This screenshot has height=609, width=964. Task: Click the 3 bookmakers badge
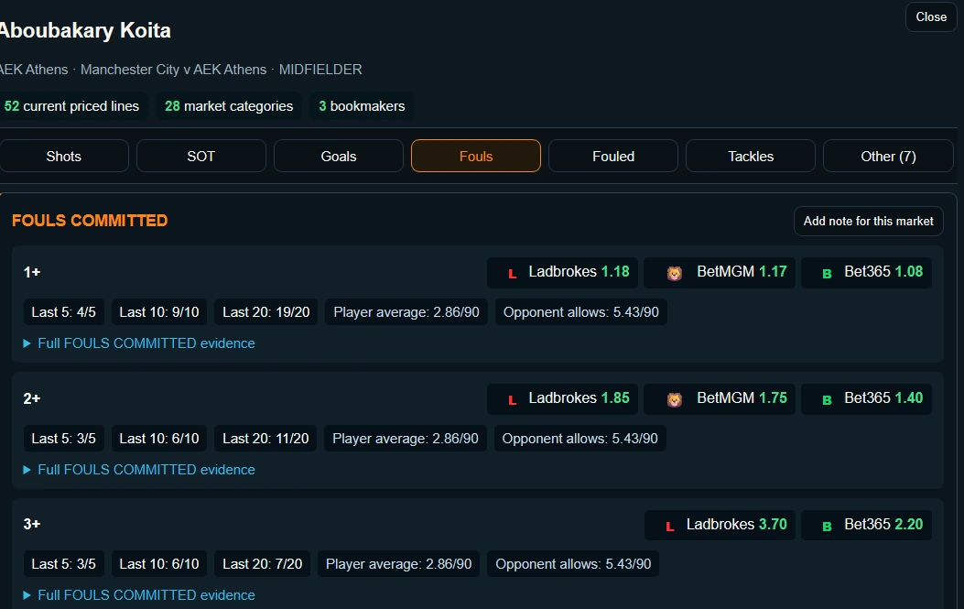362,106
